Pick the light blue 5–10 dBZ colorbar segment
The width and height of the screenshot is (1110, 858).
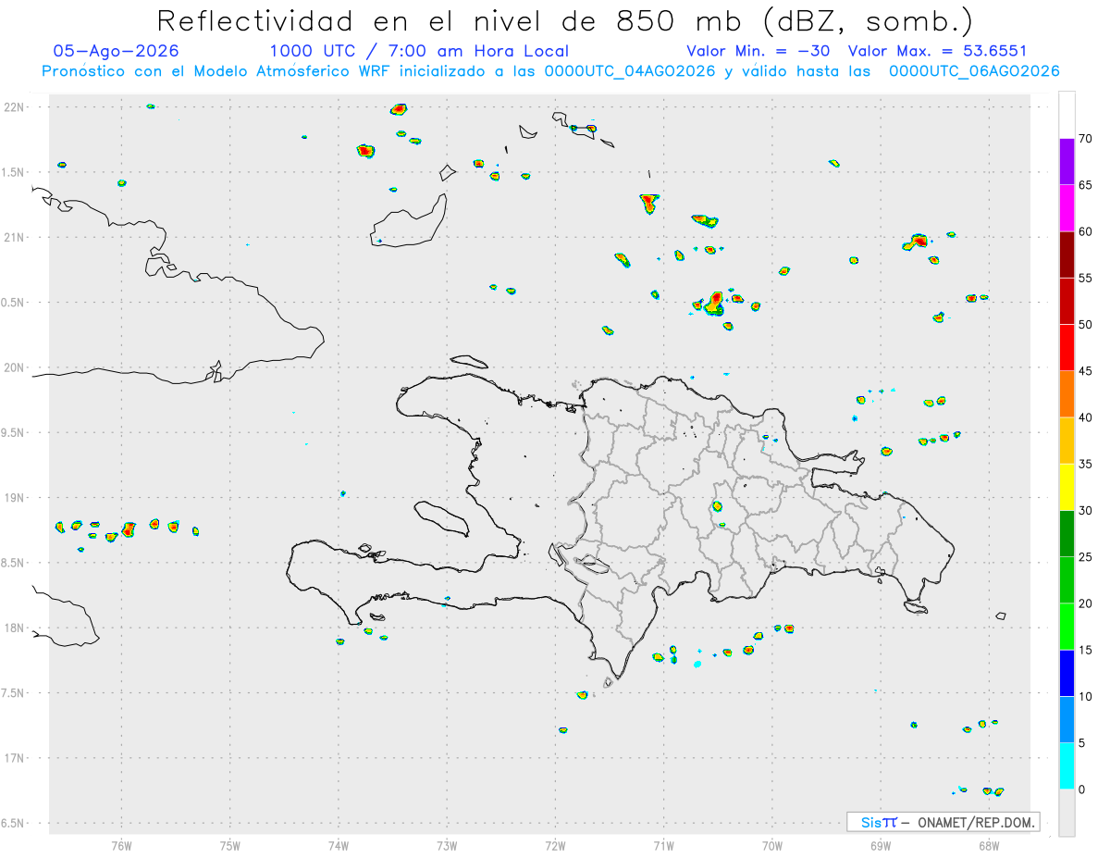[1067, 720]
